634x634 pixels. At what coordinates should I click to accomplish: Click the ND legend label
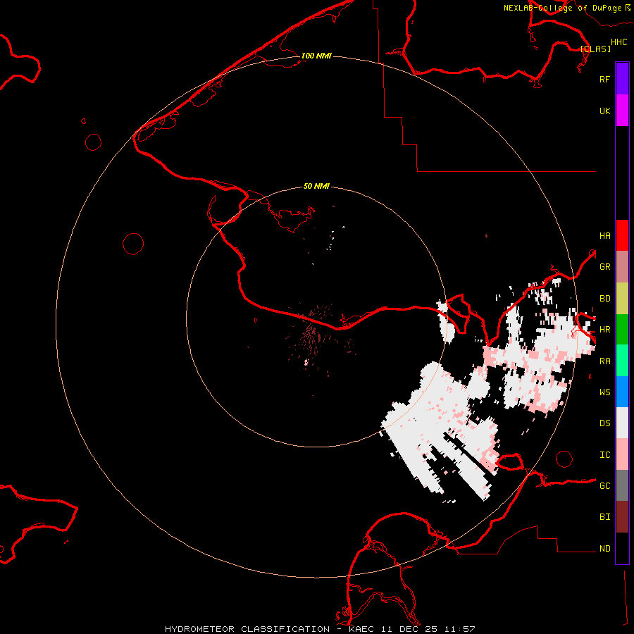(604, 548)
